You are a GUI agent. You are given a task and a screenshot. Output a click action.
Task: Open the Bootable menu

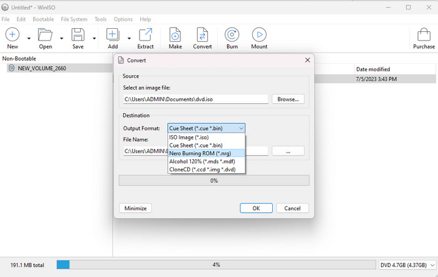(43, 19)
